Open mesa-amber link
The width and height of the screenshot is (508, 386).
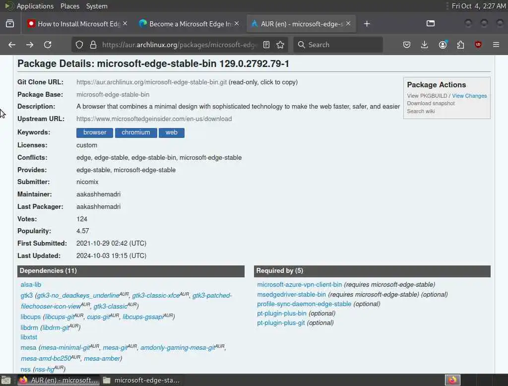102,358
